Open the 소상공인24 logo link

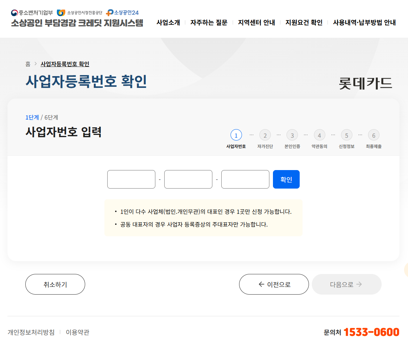pyautogui.click(x=122, y=12)
